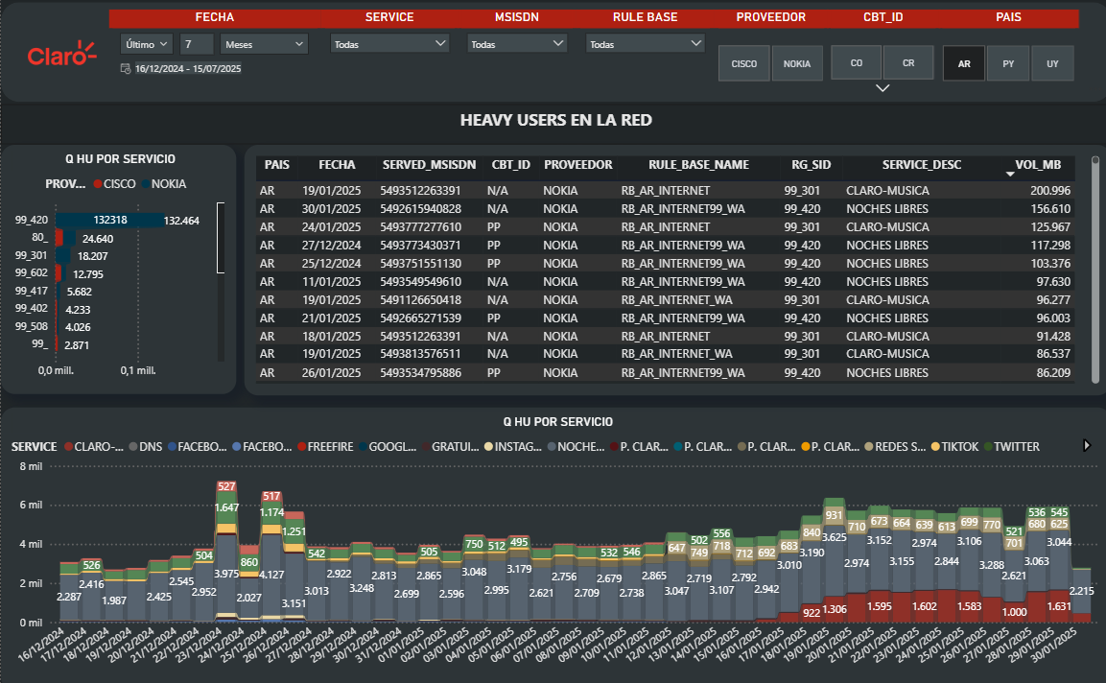Image resolution: width=1106 pixels, height=683 pixels.
Task: Sort table by RG_SID column header
Action: click(x=812, y=164)
